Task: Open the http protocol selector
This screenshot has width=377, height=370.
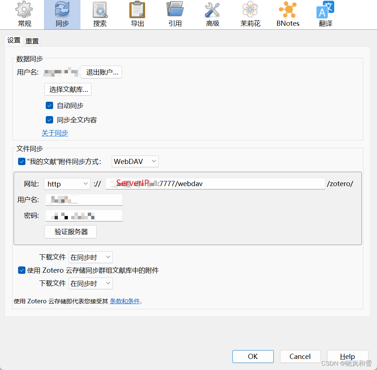Action: click(x=67, y=184)
